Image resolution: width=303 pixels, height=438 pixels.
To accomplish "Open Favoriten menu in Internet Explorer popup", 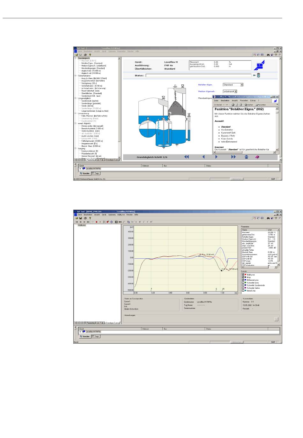I will tap(244, 101).
